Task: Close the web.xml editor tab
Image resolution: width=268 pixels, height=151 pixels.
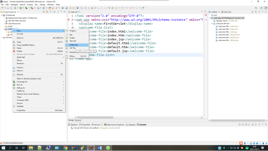Action: pyautogui.click(x=79, y=12)
